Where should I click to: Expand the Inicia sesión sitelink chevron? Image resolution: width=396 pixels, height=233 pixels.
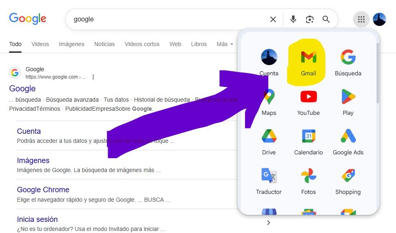tap(269, 223)
